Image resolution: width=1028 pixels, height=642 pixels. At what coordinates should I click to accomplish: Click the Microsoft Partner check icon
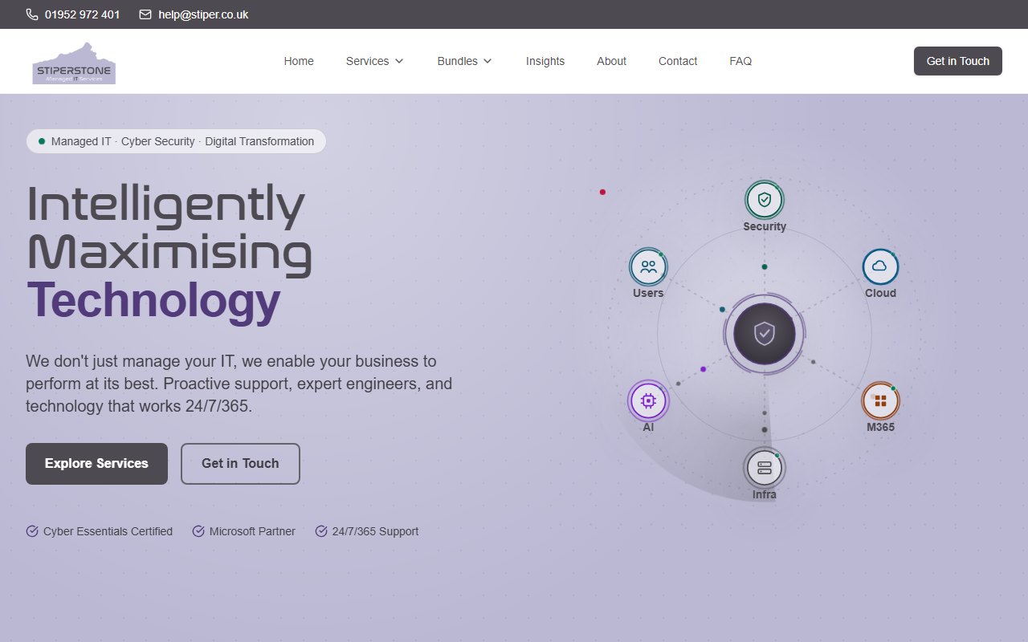[x=198, y=531]
